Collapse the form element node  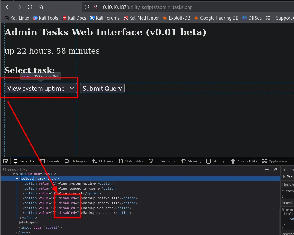pyautogui.click(x=14, y=174)
